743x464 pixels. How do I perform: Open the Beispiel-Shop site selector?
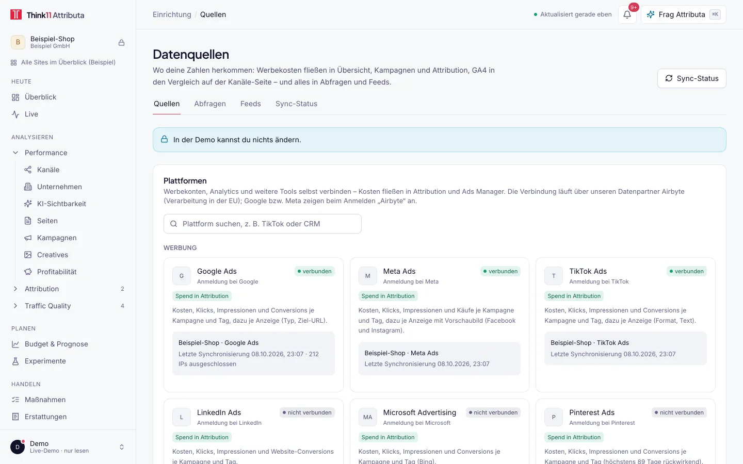68,42
